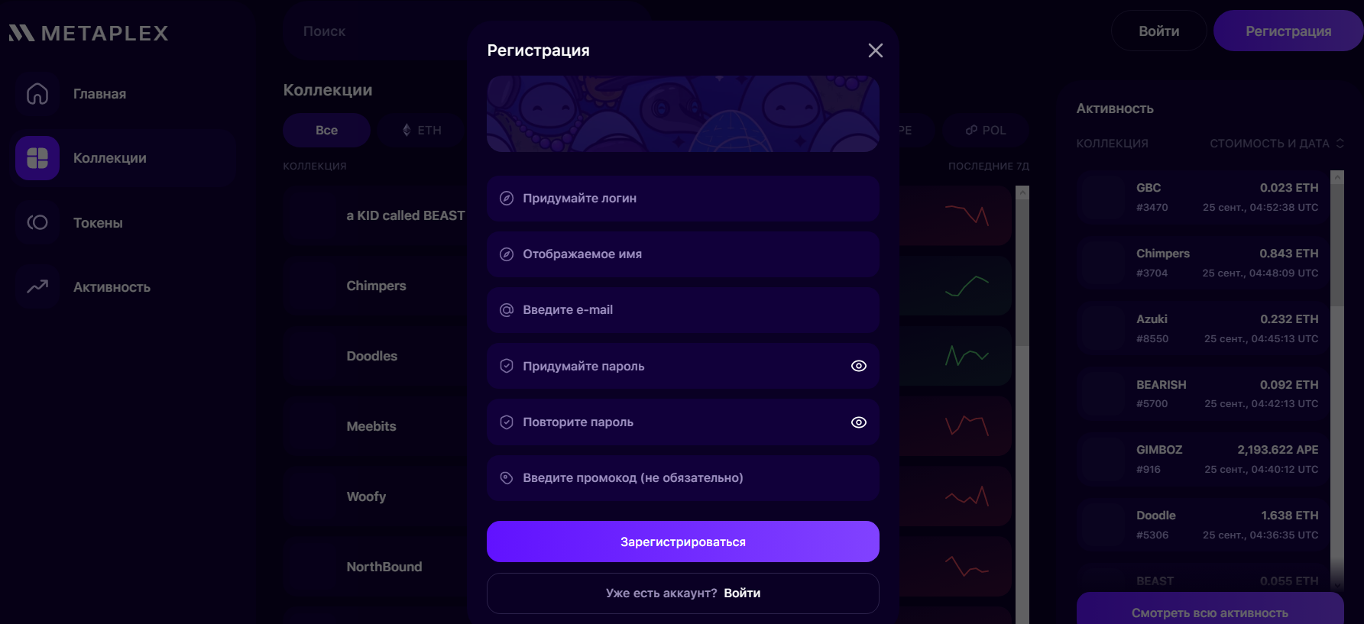Switch to the POL filter tab
Viewport: 1364px width, 624px height.
click(986, 130)
